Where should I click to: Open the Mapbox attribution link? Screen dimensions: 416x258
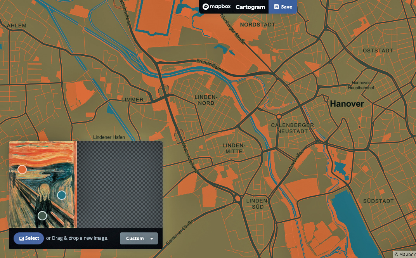pyautogui.click(x=404, y=255)
